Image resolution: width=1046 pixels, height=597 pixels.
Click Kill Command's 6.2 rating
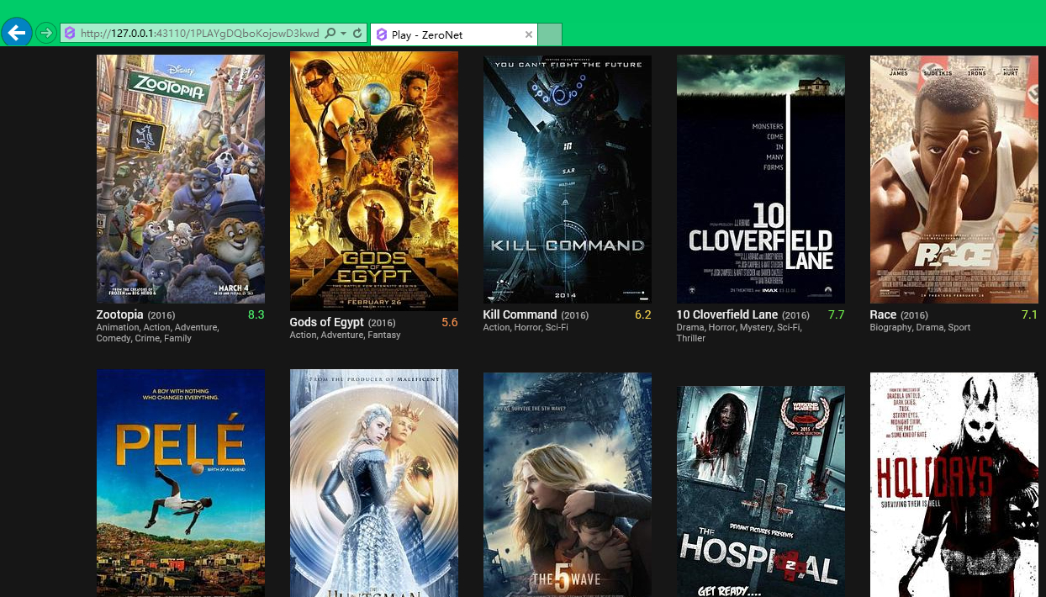(643, 314)
